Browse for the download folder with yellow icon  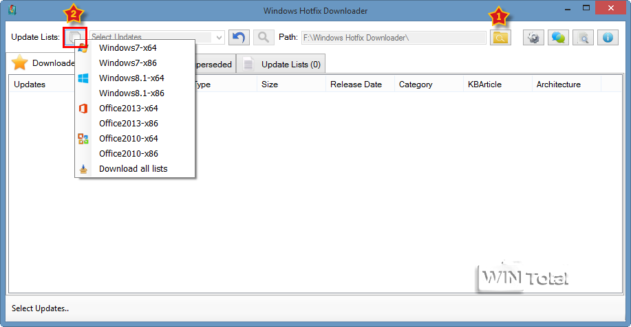500,38
